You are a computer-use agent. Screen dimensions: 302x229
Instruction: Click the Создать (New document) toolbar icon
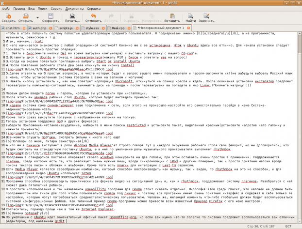8,16
